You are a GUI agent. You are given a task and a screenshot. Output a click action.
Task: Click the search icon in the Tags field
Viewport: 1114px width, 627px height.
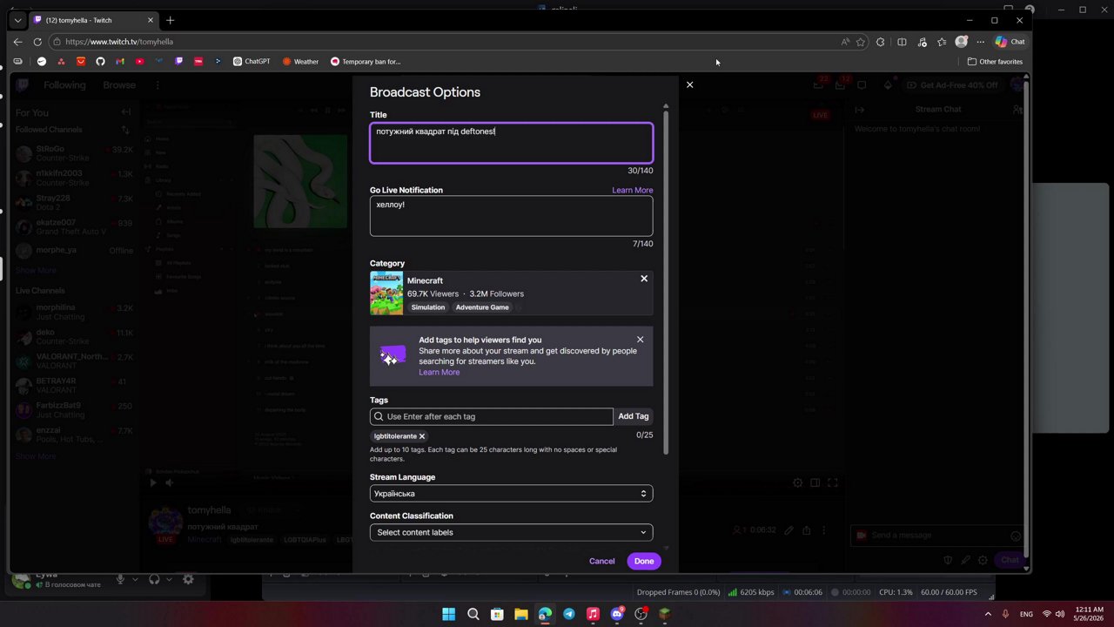pos(378,416)
